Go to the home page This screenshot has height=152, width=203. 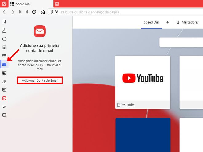click(x=42, y=12)
